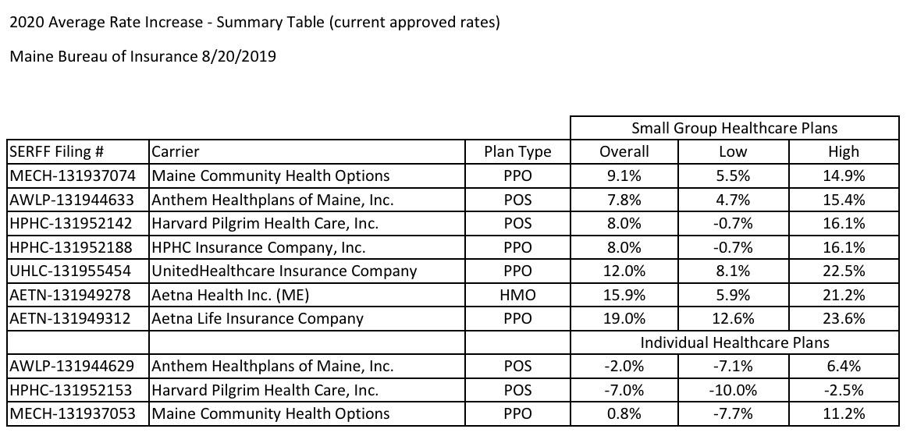The width and height of the screenshot is (910, 436).
Task: Click the 2020 Average Rate Increase title
Action: pyautogui.click(x=254, y=22)
